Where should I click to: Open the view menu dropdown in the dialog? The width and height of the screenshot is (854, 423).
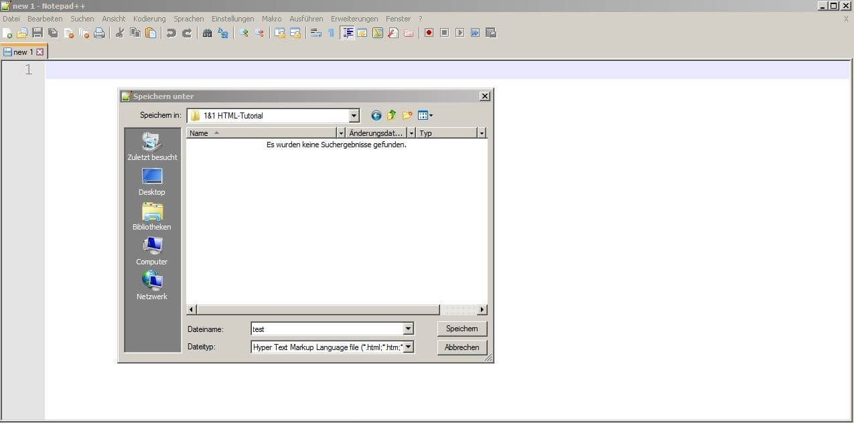point(425,116)
